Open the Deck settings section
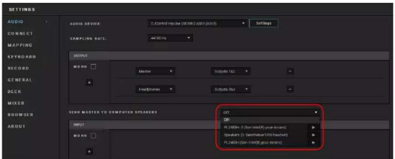The image size is (395, 159). click(14, 91)
